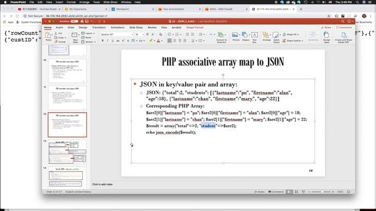Insert a Text Box
This screenshot has width=376, height=211.
pyautogui.click(x=254, y=38)
